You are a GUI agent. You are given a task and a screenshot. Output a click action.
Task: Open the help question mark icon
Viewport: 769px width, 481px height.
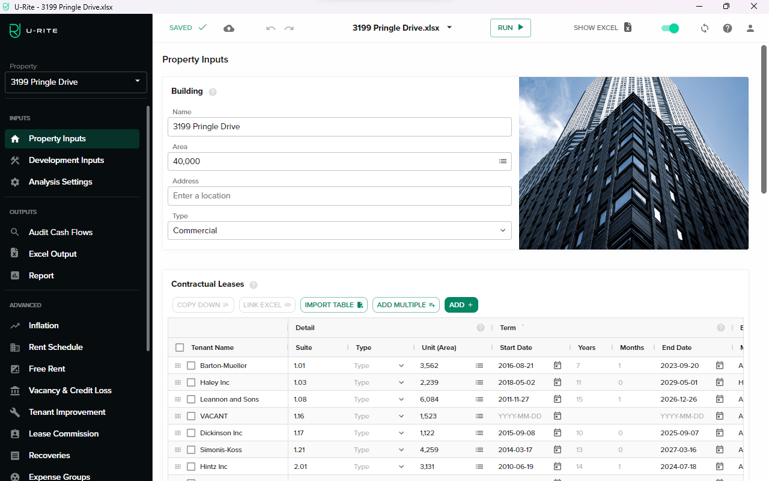click(x=728, y=28)
